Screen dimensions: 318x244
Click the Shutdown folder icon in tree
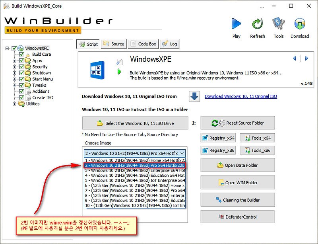point(28,72)
